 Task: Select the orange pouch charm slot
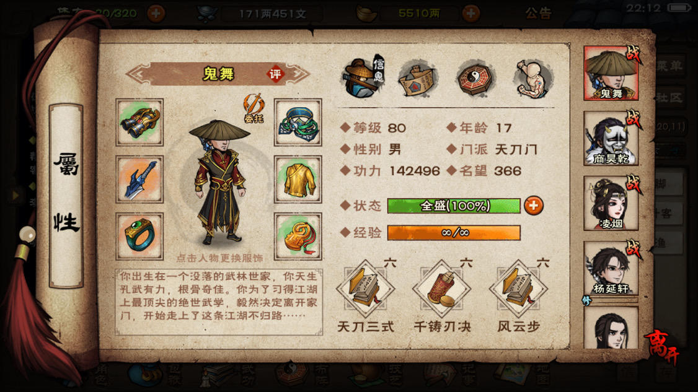click(298, 237)
